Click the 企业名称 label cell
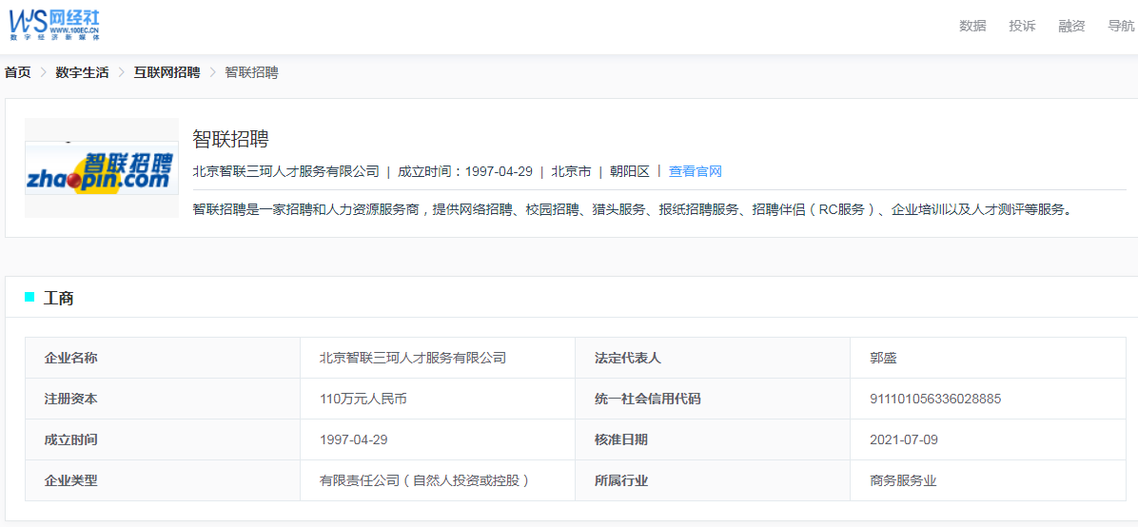 (x=163, y=358)
